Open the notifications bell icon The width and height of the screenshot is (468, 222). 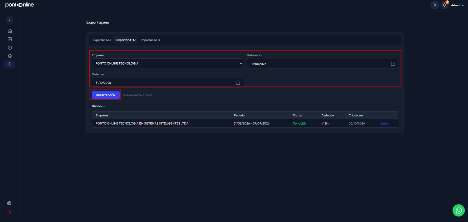[x=444, y=5]
